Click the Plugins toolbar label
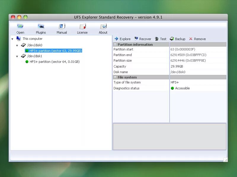 (x=41, y=32)
